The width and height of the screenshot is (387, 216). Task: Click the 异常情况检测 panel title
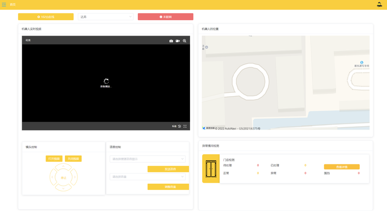coord(210,146)
